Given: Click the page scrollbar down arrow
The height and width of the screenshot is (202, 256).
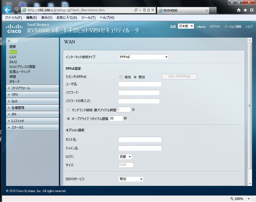Looking at the screenshot, I should tap(250, 184).
